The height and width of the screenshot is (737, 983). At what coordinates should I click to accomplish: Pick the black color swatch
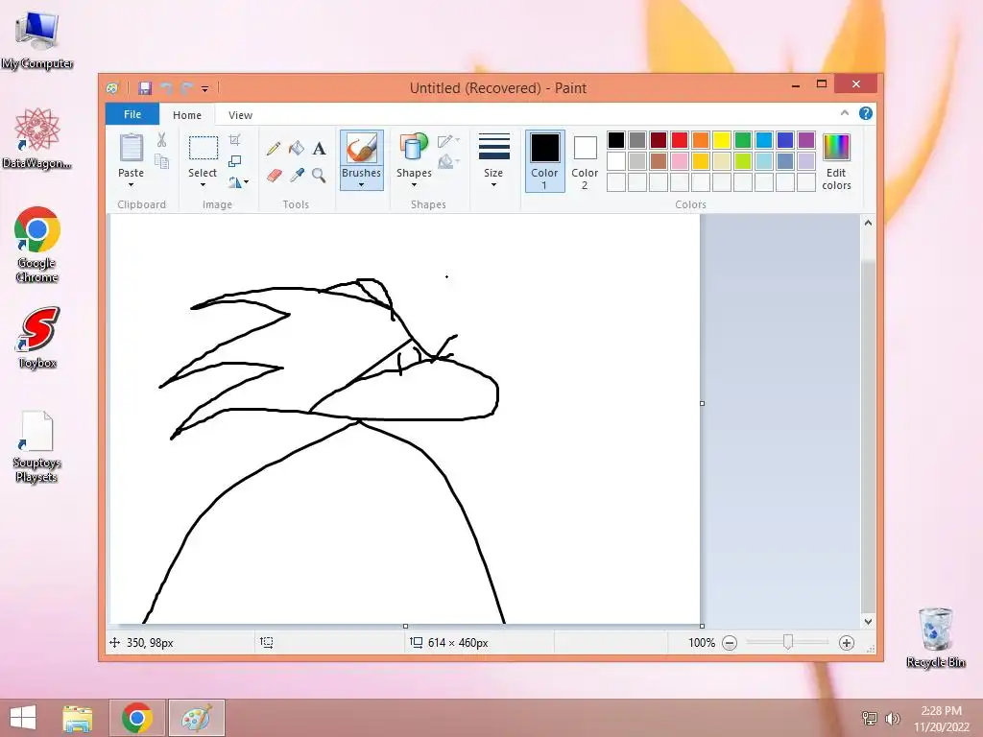tap(616, 140)
